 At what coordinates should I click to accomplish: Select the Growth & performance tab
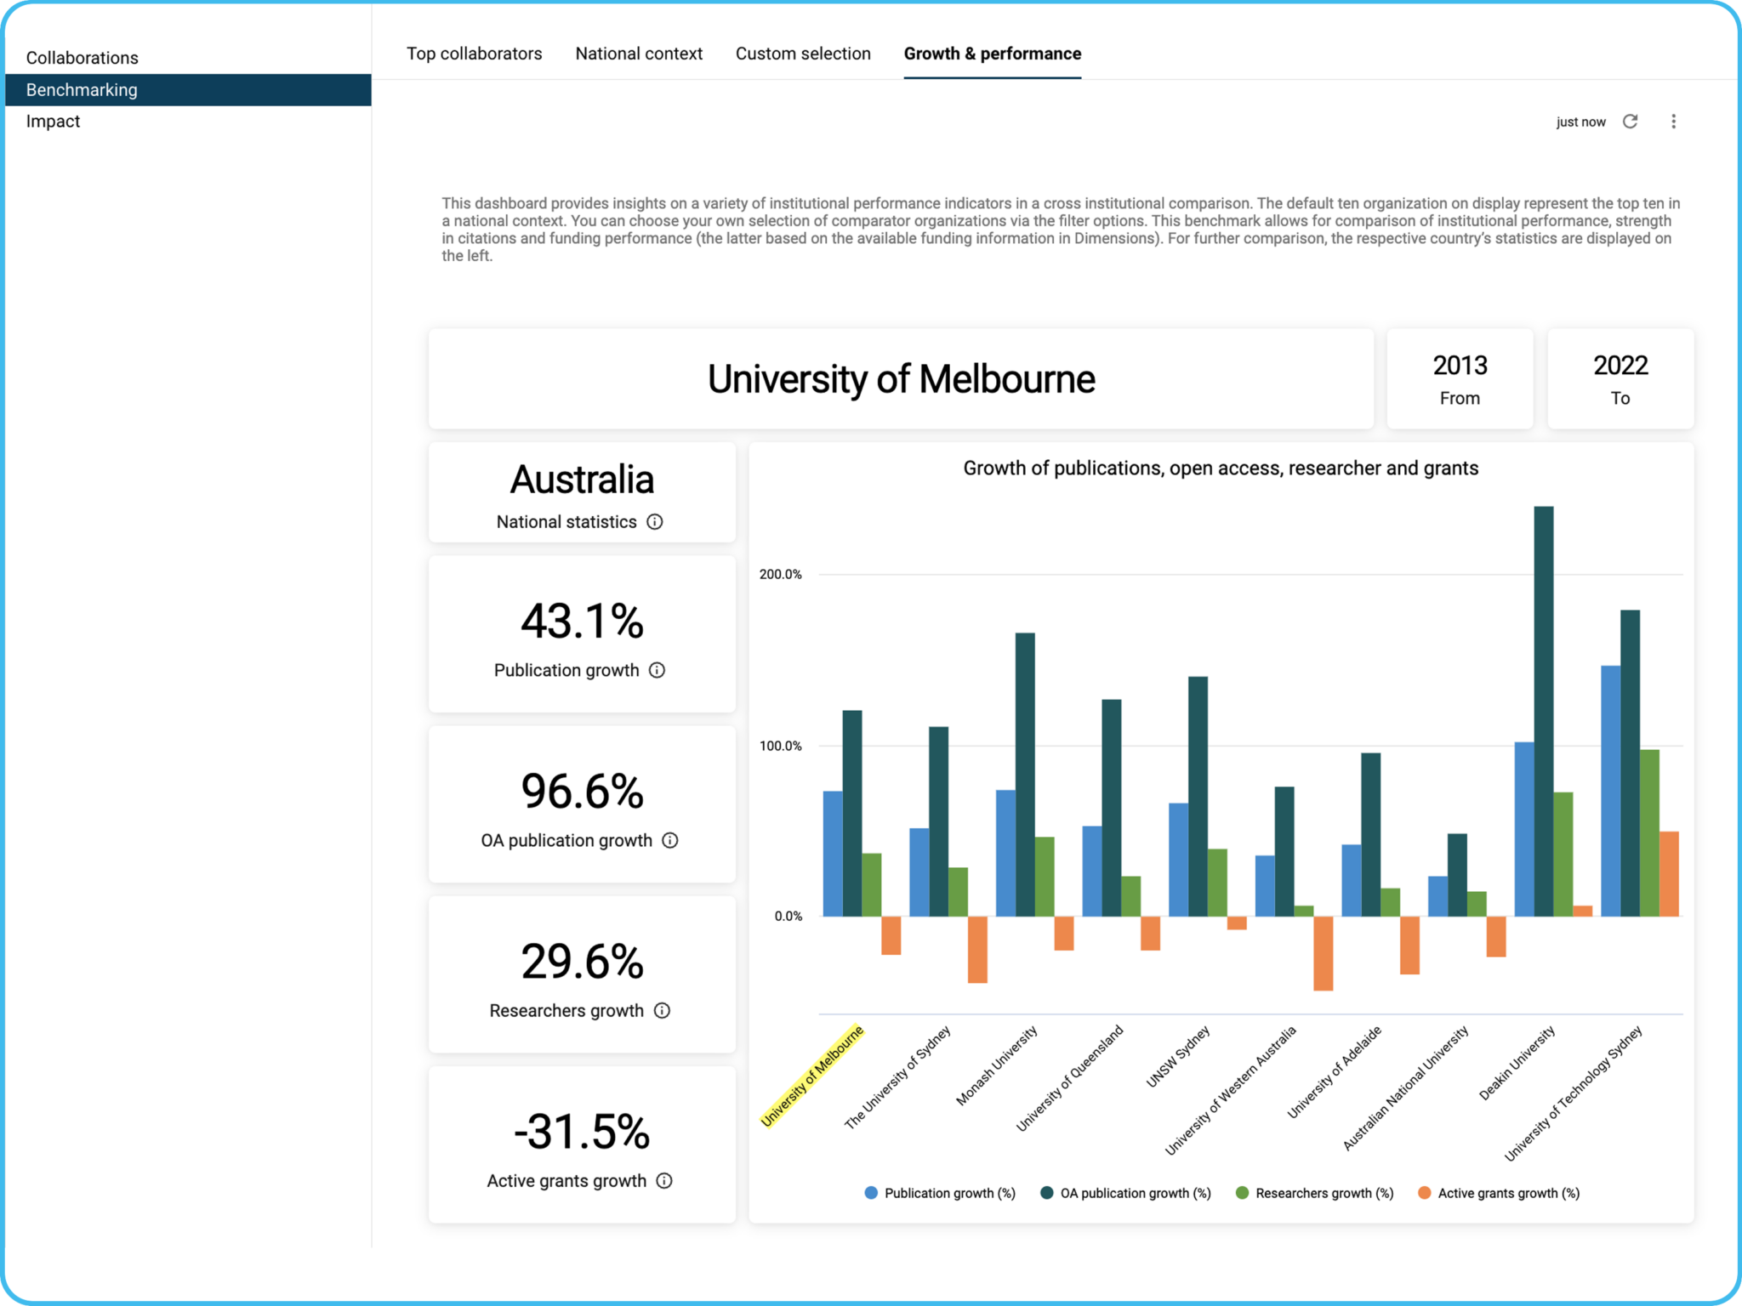click(993, 54)
